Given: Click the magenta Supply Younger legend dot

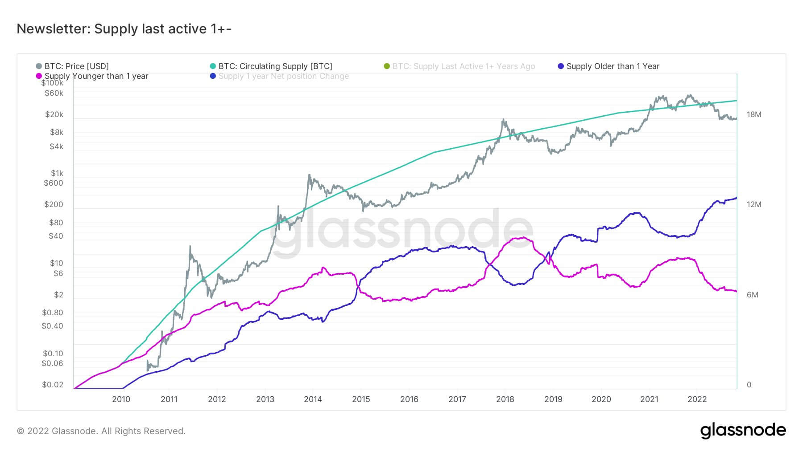Looking at the screenshot, I should click(x=39, y=76).
